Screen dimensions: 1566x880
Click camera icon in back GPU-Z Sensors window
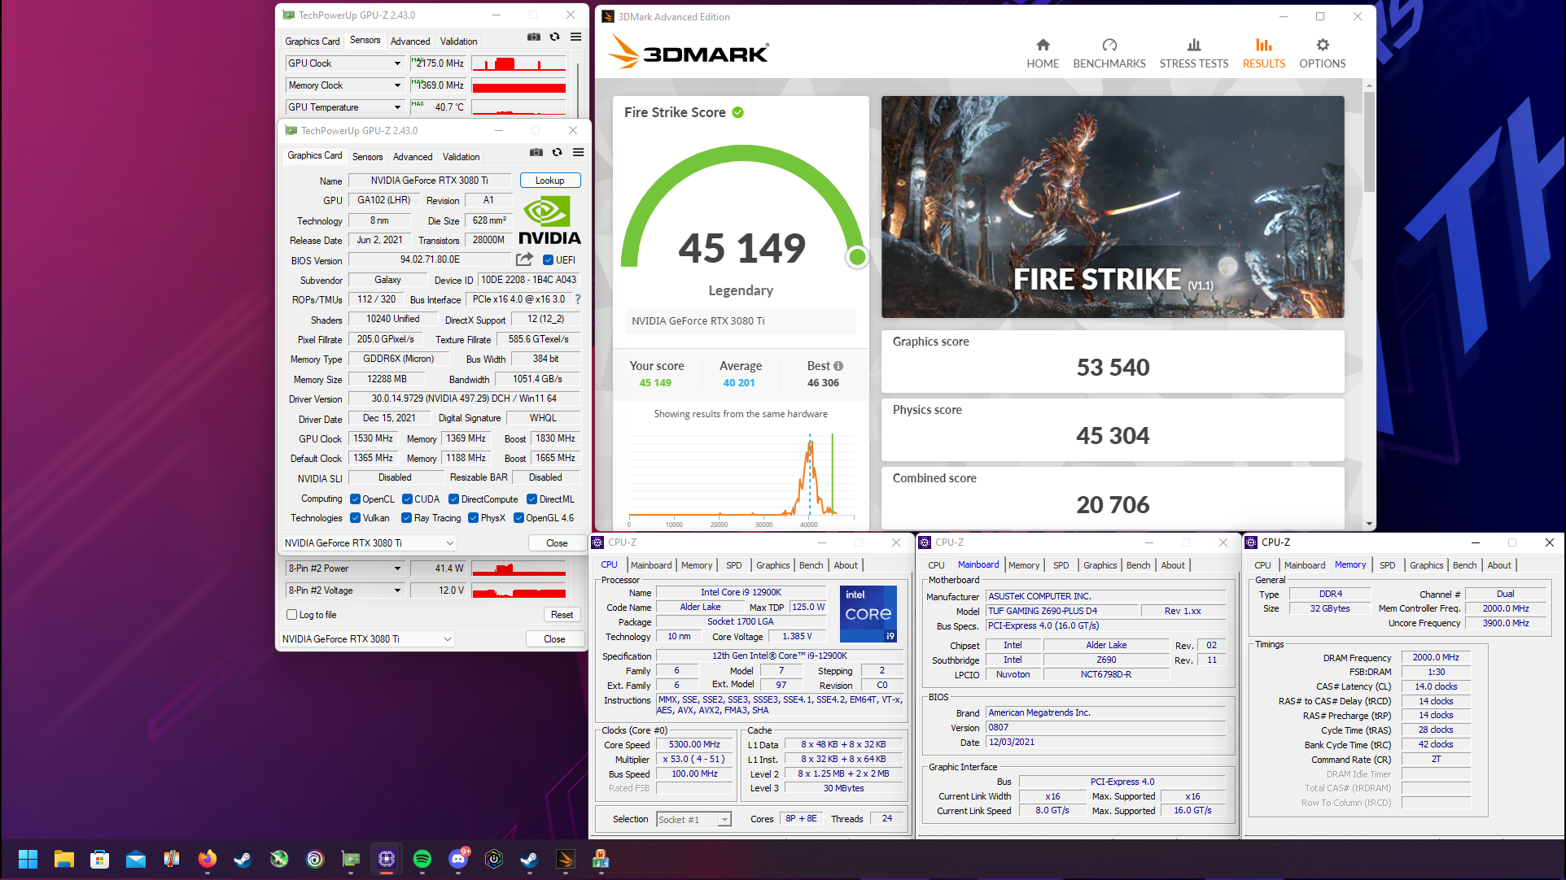click(534, 37)
